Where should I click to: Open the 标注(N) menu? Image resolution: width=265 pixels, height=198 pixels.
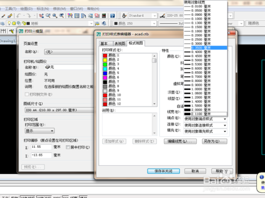coord(43,9)
